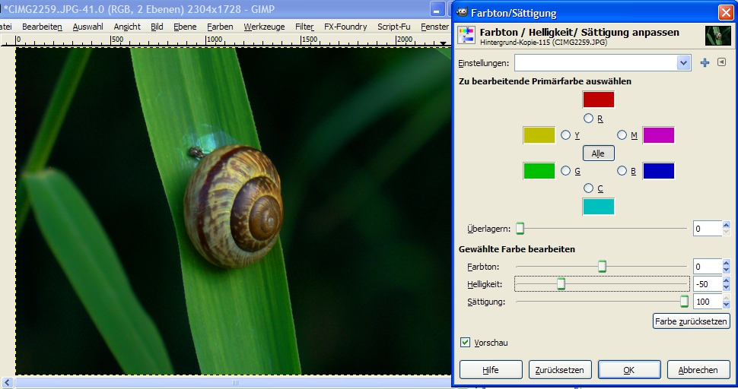Decrease the Helligkeit value with down arrow
The image size is (738, 389).
coord(727,287)
